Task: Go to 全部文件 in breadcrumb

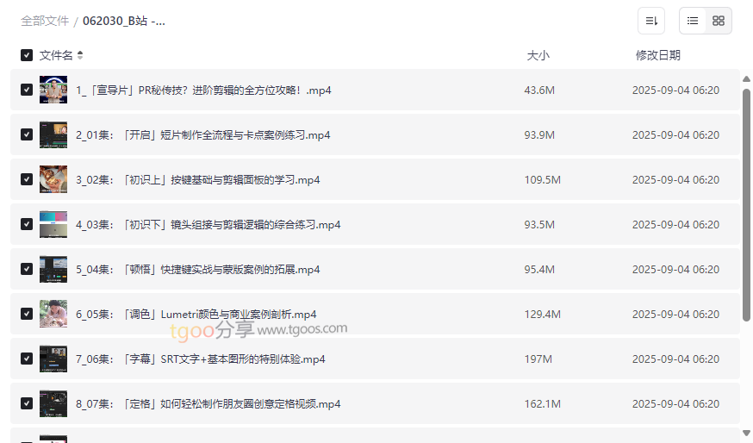Action: point(45,21)
